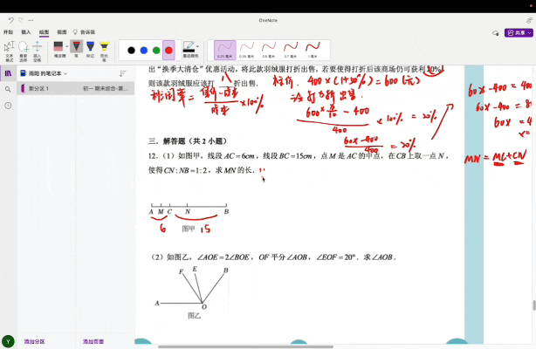Toggle the notebook navigation pane icon

[x=8, y=73]
